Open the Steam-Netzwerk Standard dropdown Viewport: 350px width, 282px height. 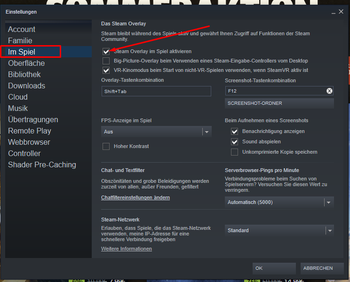[279, 231]
